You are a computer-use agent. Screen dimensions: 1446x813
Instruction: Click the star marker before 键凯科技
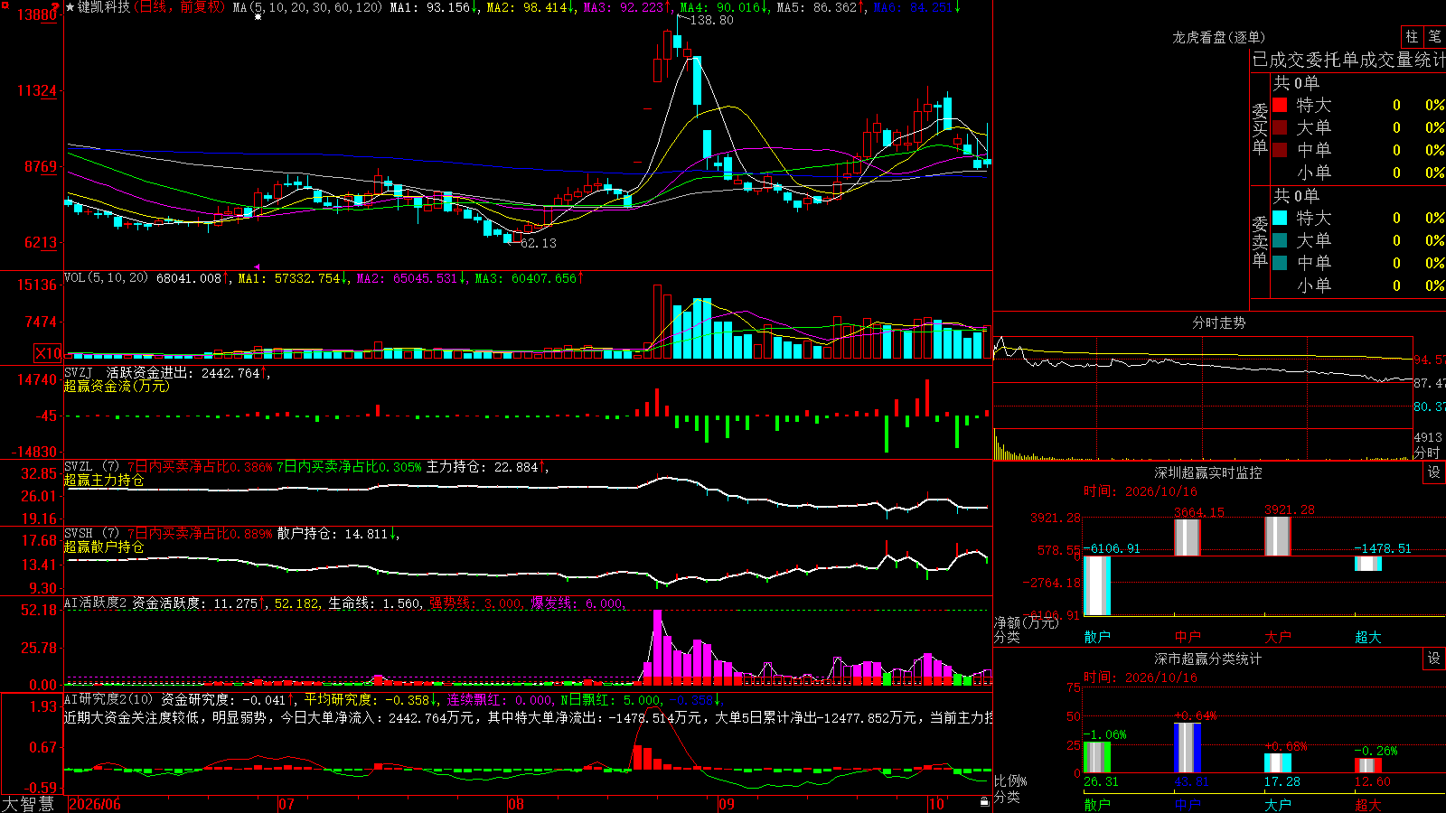70,7
